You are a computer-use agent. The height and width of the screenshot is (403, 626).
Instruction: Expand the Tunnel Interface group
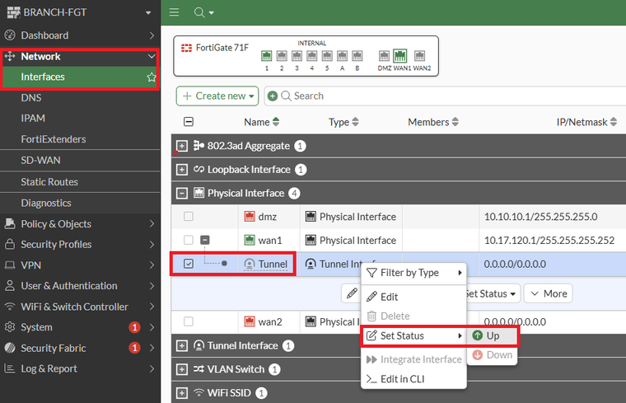(182, 345)
